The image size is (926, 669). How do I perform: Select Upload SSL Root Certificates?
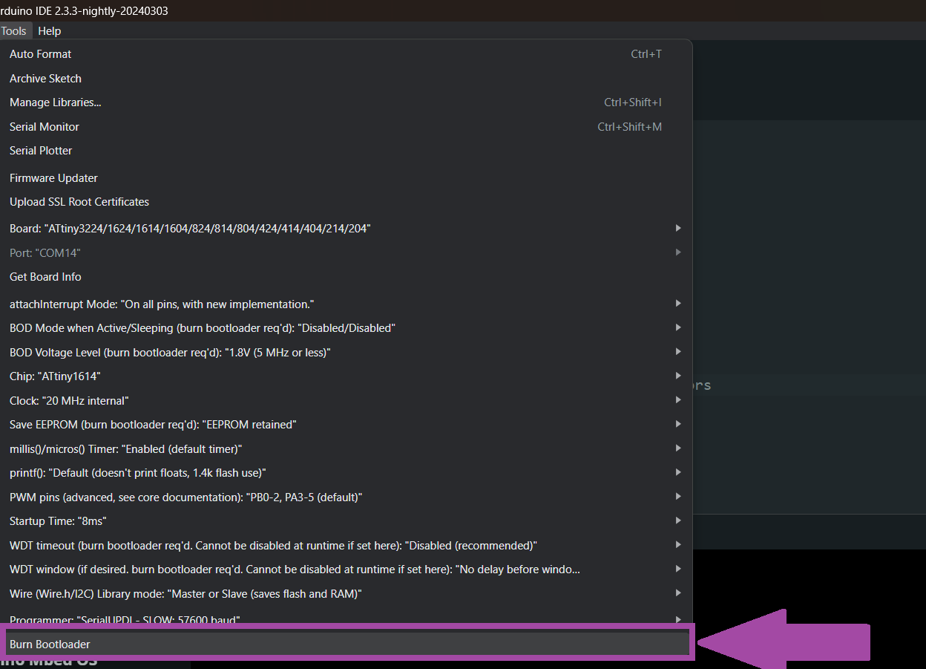point(79,202)
